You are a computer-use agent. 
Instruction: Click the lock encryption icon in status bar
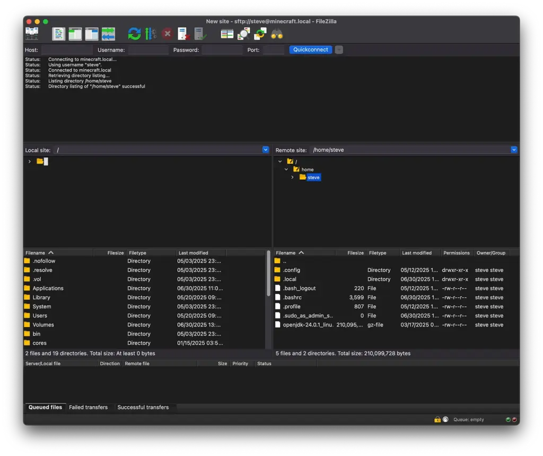[x=437, y=419]
